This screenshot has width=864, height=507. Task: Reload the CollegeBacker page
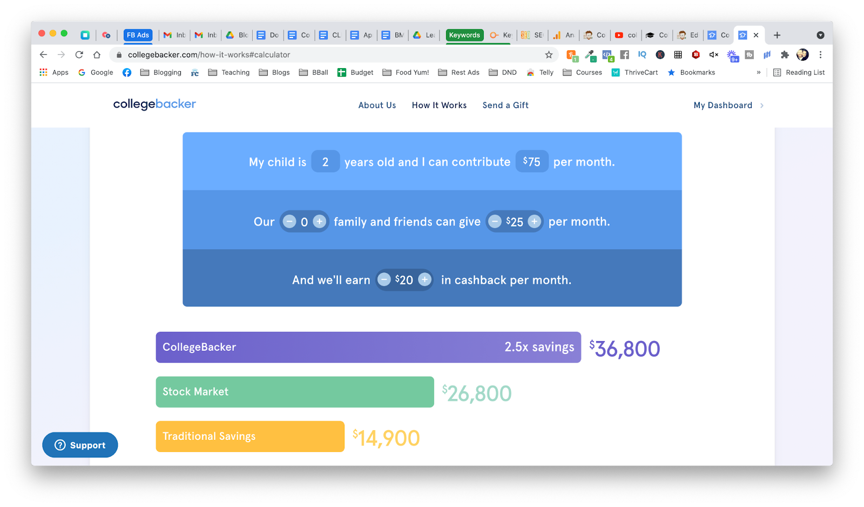[x=79, y=55]
